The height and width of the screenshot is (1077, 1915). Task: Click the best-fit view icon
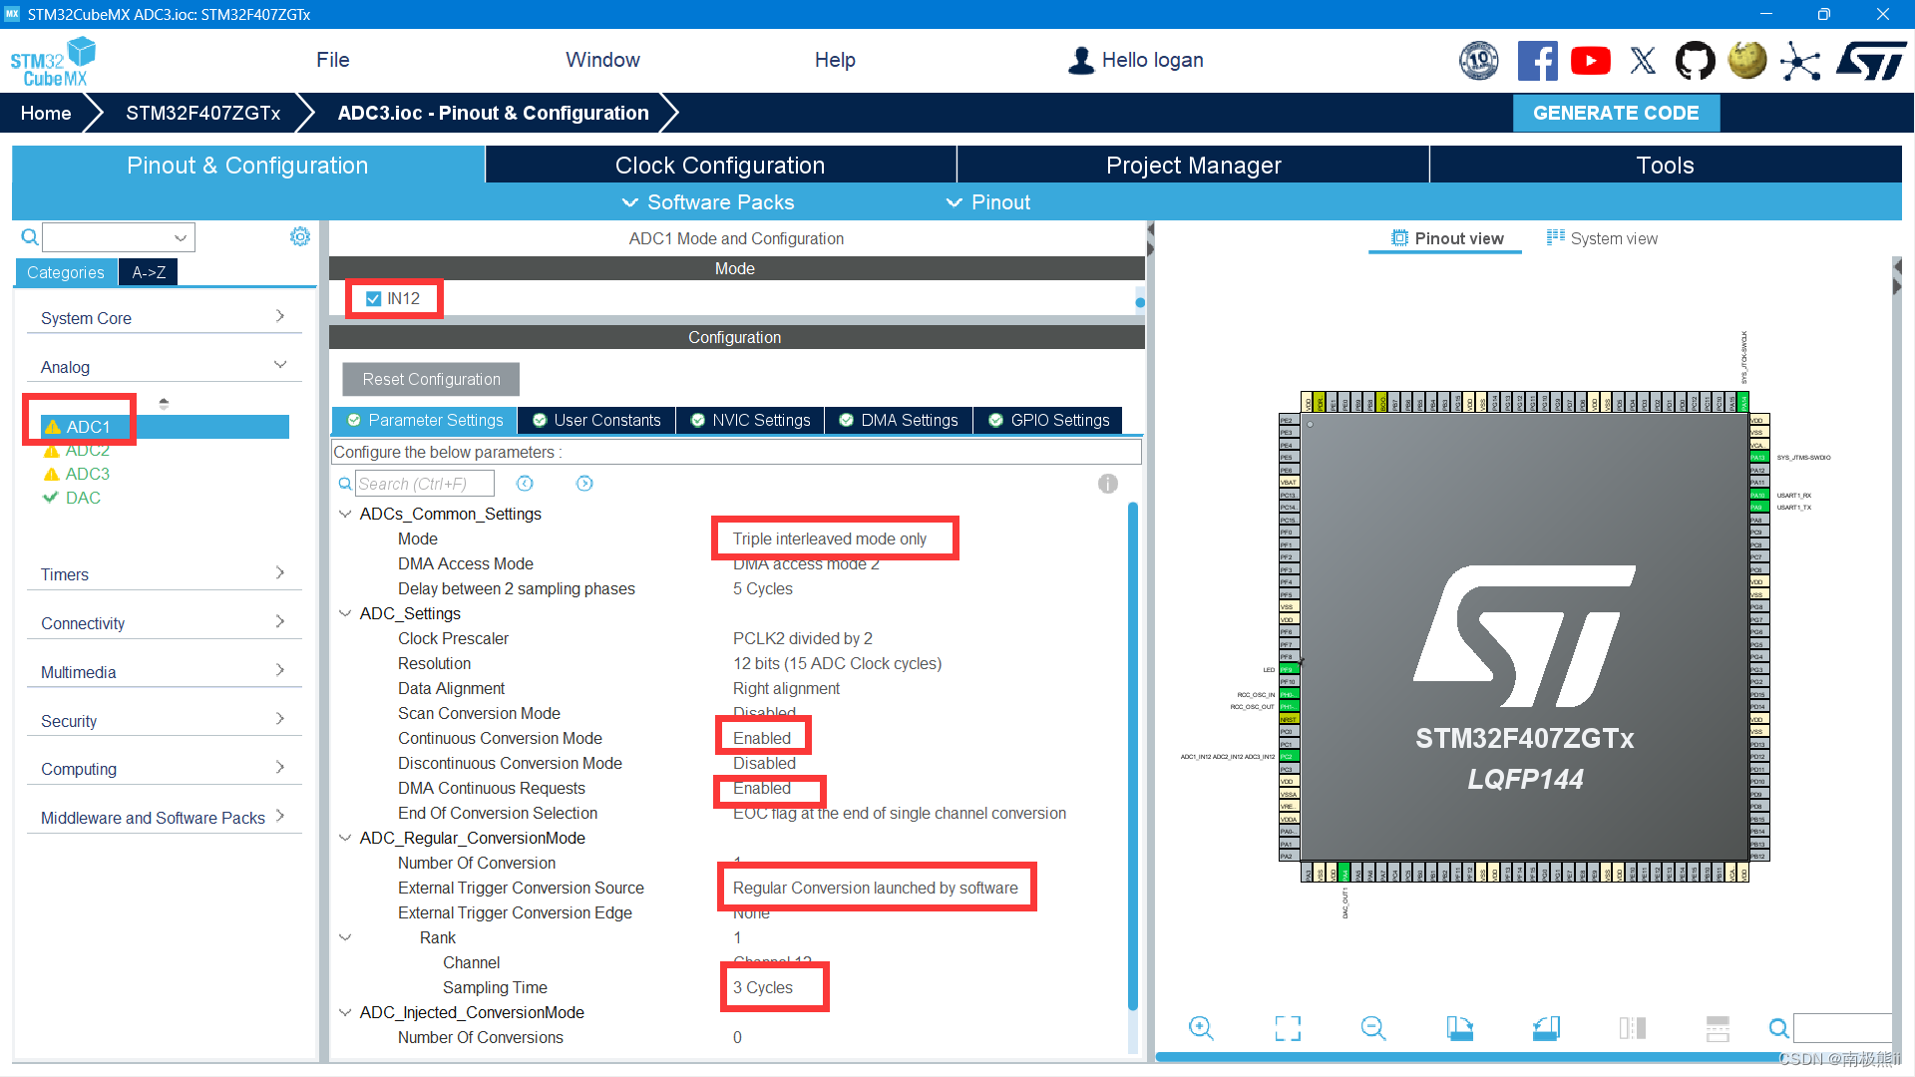[x=1287, y=1028]
